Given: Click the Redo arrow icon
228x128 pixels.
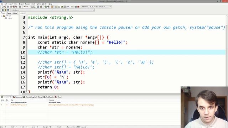Looking at the screenshot, I should [27, 7].
